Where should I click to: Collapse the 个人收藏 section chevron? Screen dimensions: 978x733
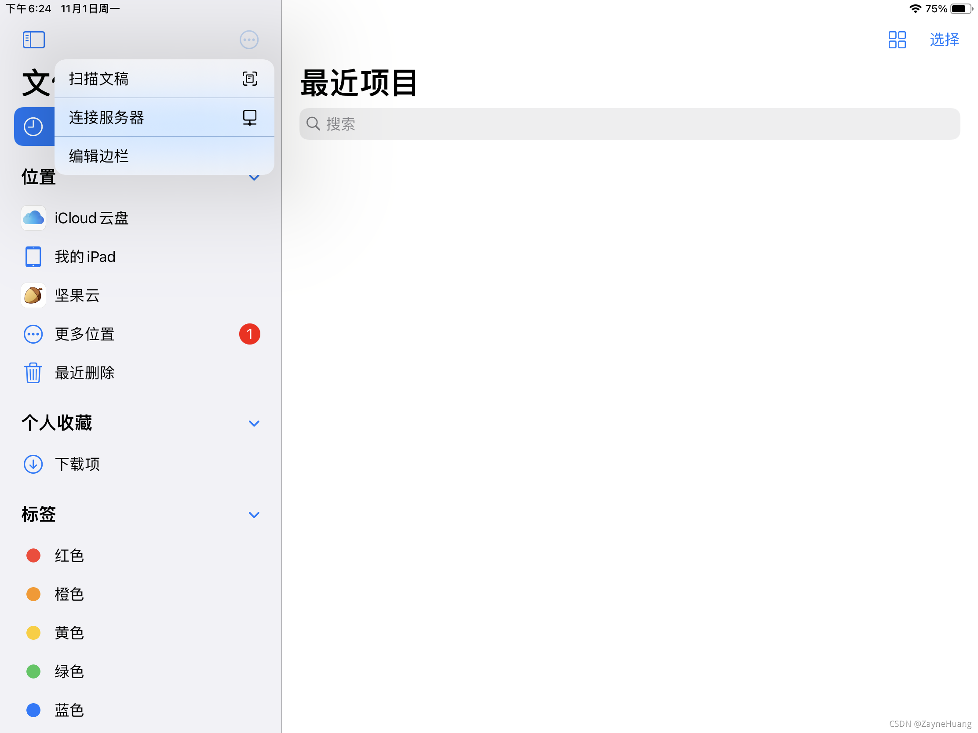pyautogui.click(x=254, y=423)
